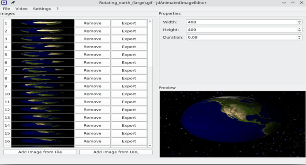306x165 pixels.
Task: Click the app icon in title bar
Action: pos(4,3)
